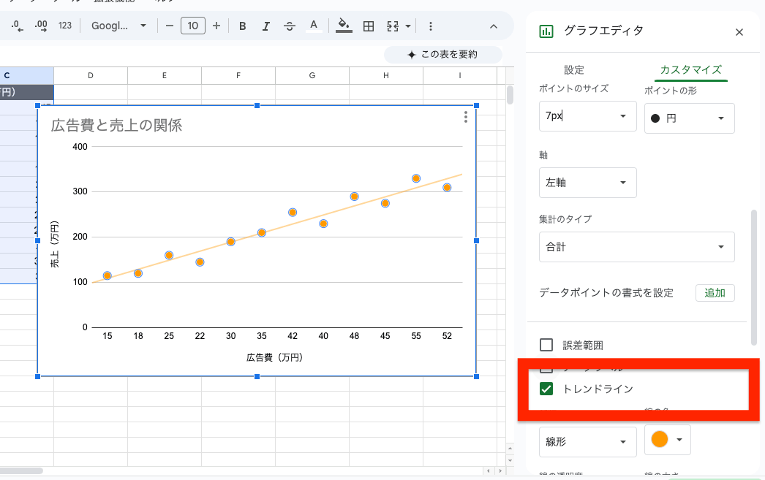Apply strikethrough formatting
765x480 pixels.
(x=290, y=26)
